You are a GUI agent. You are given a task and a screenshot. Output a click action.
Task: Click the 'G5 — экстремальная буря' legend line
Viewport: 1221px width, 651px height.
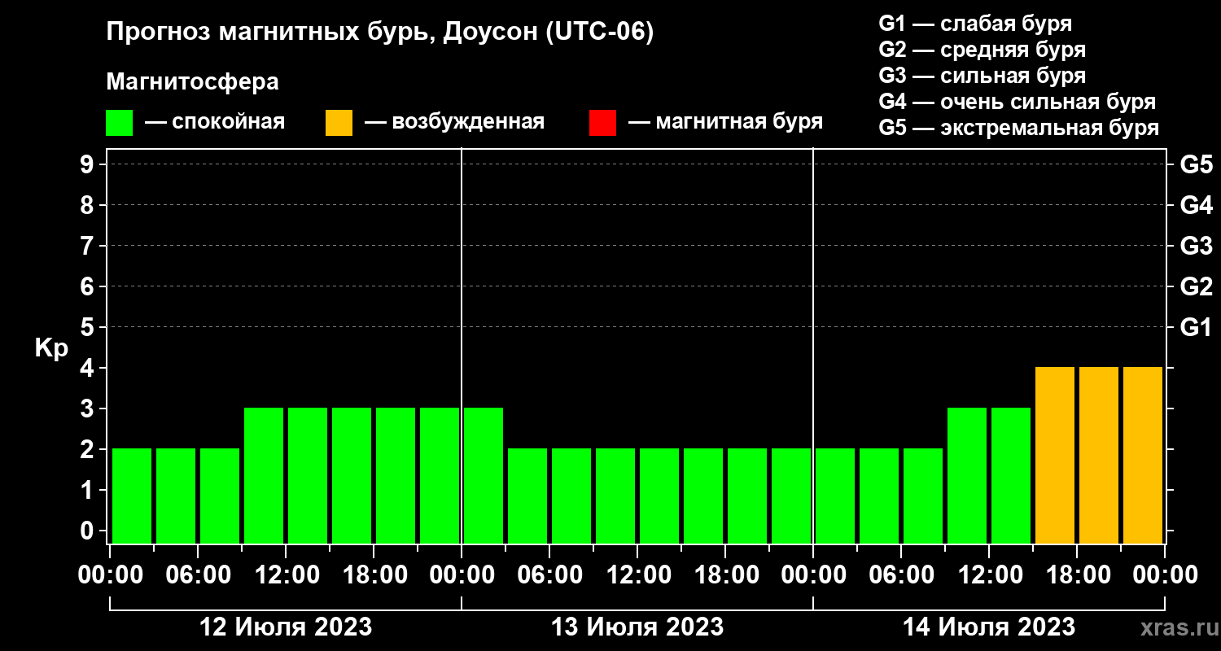tap(1019, 128)
